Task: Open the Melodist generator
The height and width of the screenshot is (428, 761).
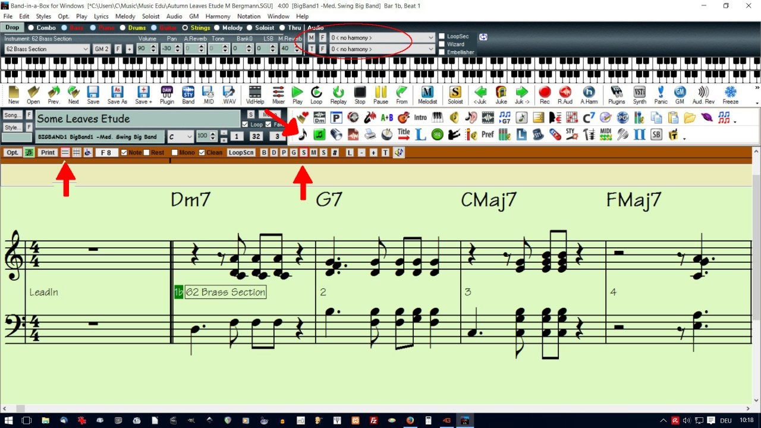Action: [427, 95]
